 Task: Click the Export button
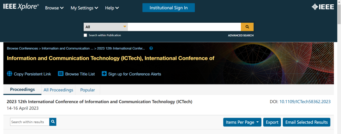point(272,122)
